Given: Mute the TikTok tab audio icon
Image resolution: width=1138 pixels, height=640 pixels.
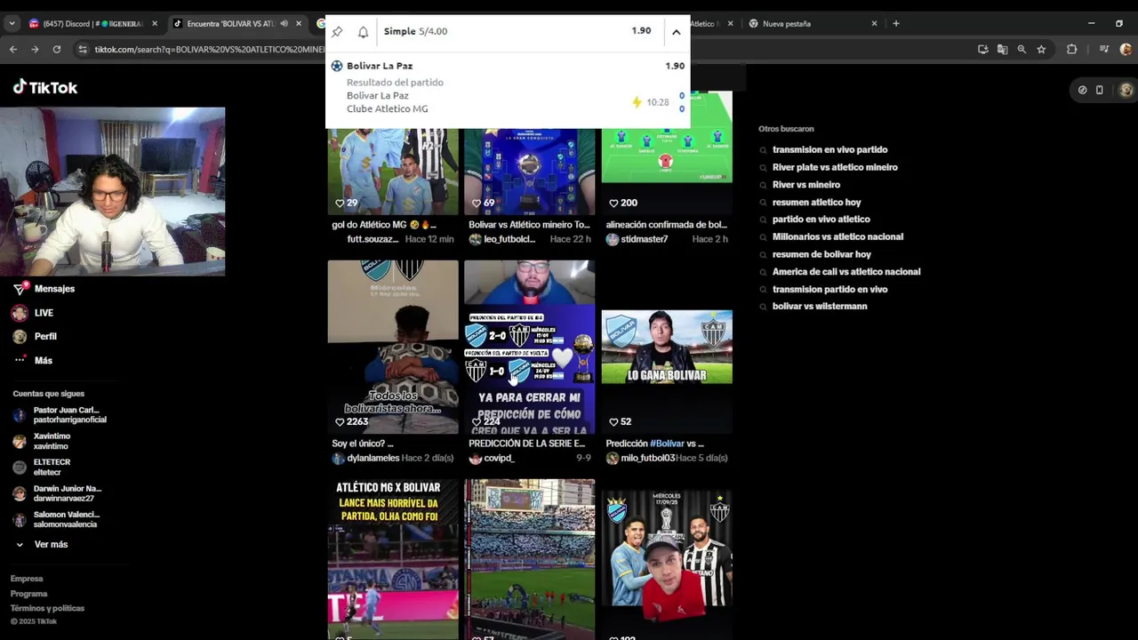Looking at the screenshot, I should pos(284,24).
